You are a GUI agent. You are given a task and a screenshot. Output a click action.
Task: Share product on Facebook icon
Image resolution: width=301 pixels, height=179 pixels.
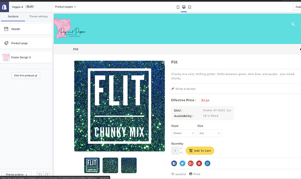(x=174, y=163)
